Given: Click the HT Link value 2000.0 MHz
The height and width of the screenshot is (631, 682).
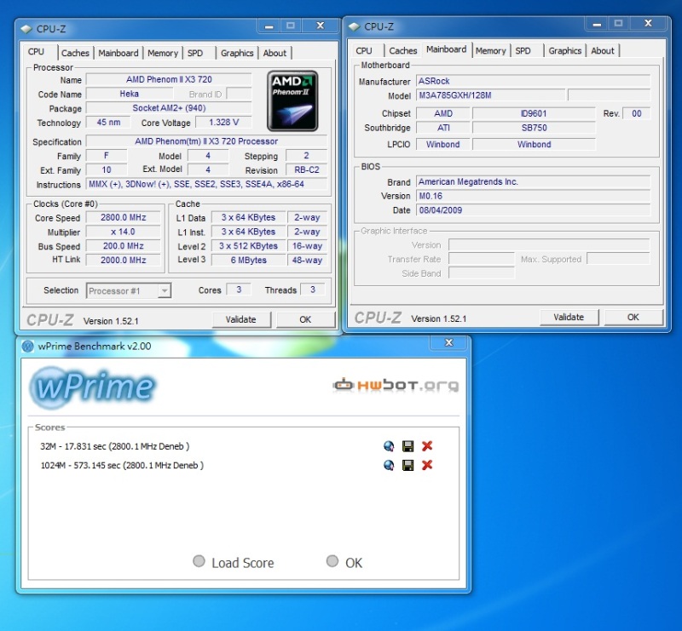Looking at the screenshot, I should pos(123,261).
